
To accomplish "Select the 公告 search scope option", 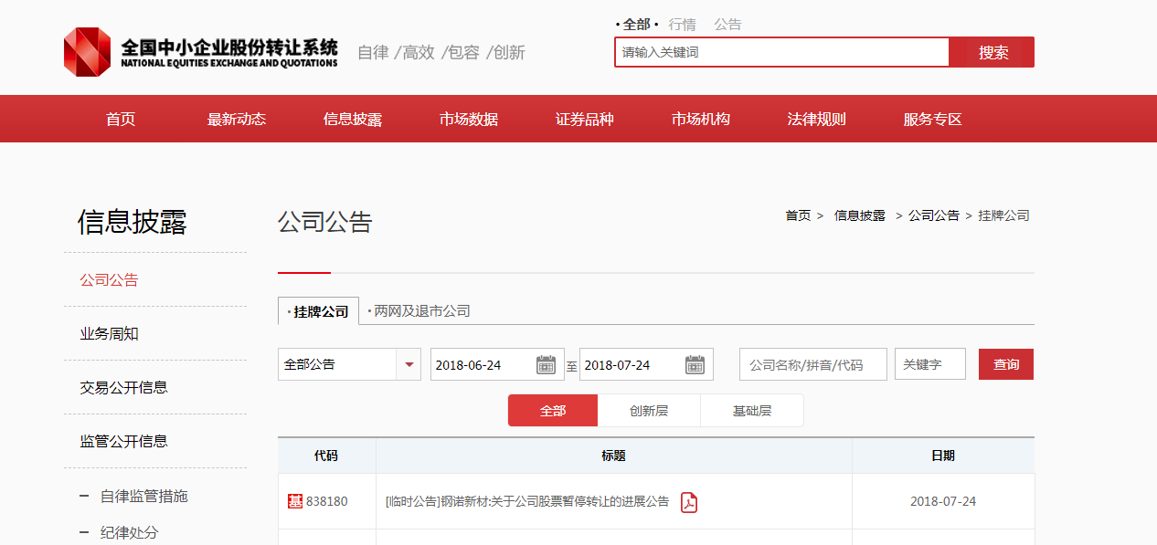I will (727, 25).
